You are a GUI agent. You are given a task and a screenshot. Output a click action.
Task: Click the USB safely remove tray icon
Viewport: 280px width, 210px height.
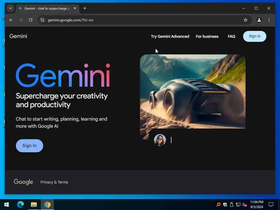(x=232, y=205)
